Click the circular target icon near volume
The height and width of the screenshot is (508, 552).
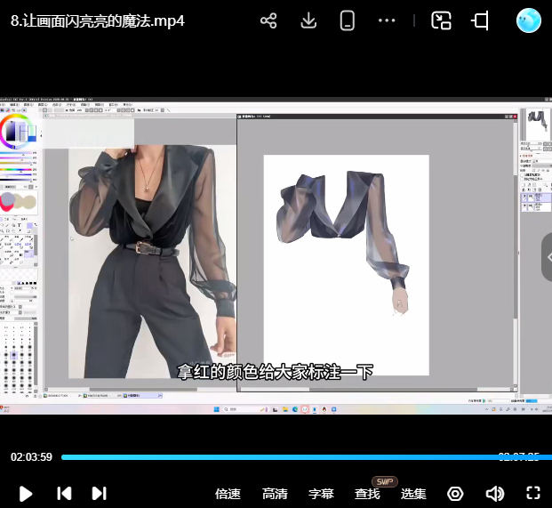pyautogui.click(x=455, y=494)
